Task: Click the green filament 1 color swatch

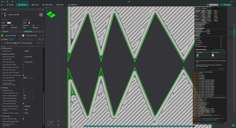Action: click(x=2, y=35)
